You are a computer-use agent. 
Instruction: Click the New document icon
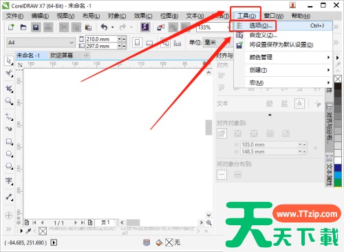11,27
